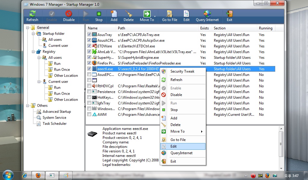Click the red Disable toolbar icon
Screen dimensions: 308x180
pyautogui.click(x=69, y=13)
